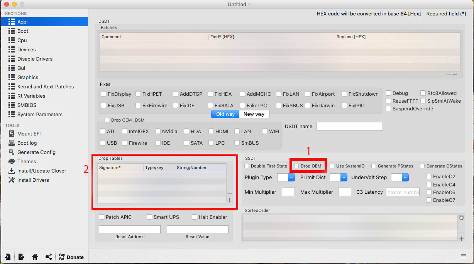Tick the EnableC6 checkbox
474x264 pixels.
point(429,192)
